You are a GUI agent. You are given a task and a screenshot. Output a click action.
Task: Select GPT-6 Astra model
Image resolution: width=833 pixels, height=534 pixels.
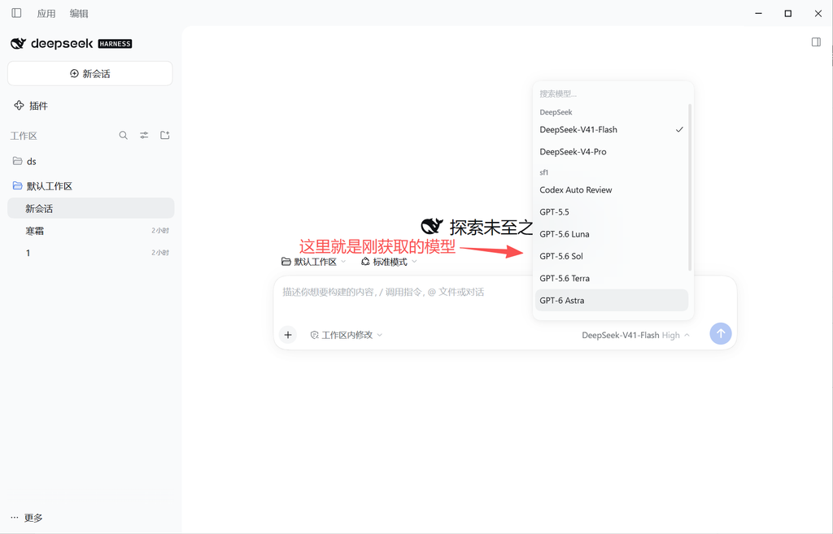pos(612,301)
